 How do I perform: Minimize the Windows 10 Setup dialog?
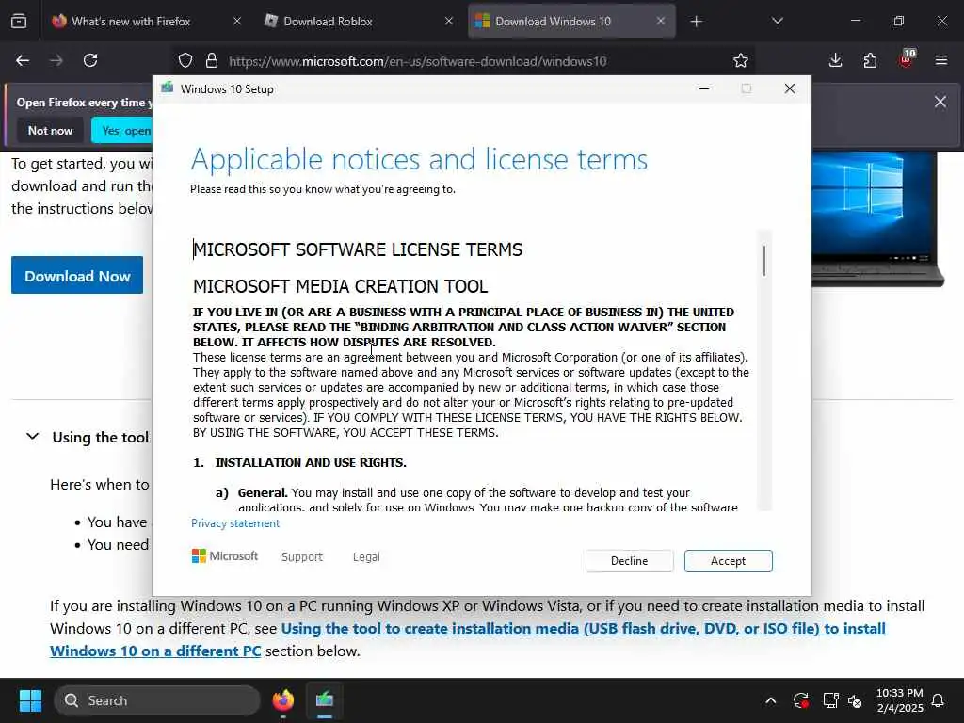[704, 88]
